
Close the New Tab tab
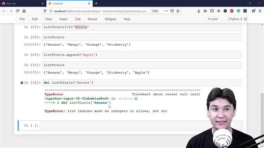tap(43, 4)
